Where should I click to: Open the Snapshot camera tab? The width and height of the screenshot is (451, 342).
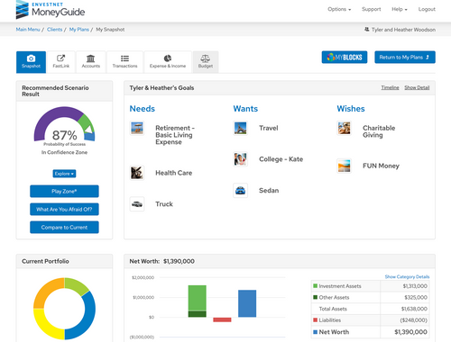tap(31, 62)
